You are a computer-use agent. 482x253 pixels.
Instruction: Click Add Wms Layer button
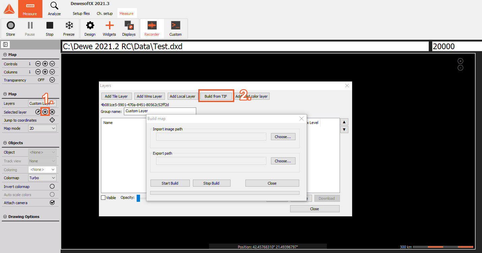tap(149, 96)
